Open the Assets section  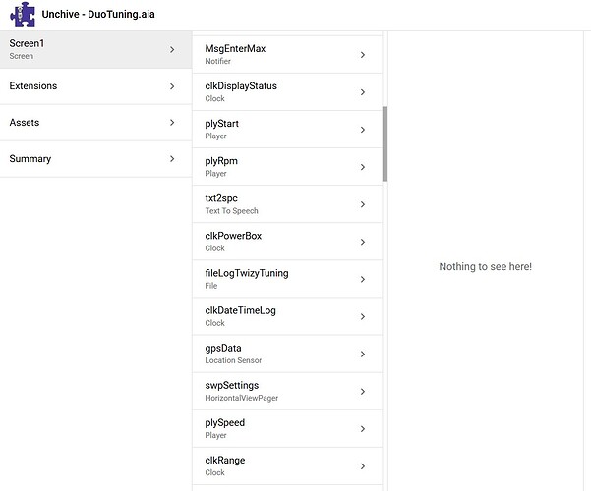point(89,123)
